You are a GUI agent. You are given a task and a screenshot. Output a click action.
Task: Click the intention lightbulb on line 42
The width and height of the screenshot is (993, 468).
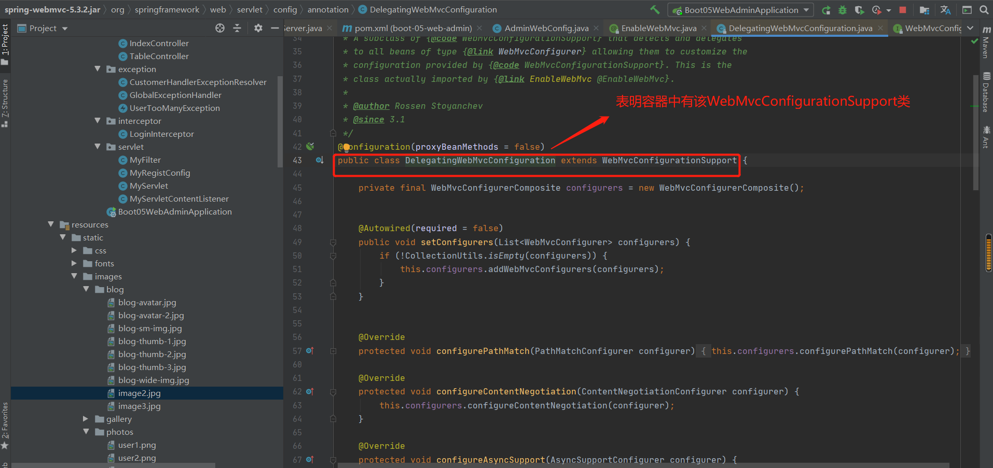coord(346,148)
